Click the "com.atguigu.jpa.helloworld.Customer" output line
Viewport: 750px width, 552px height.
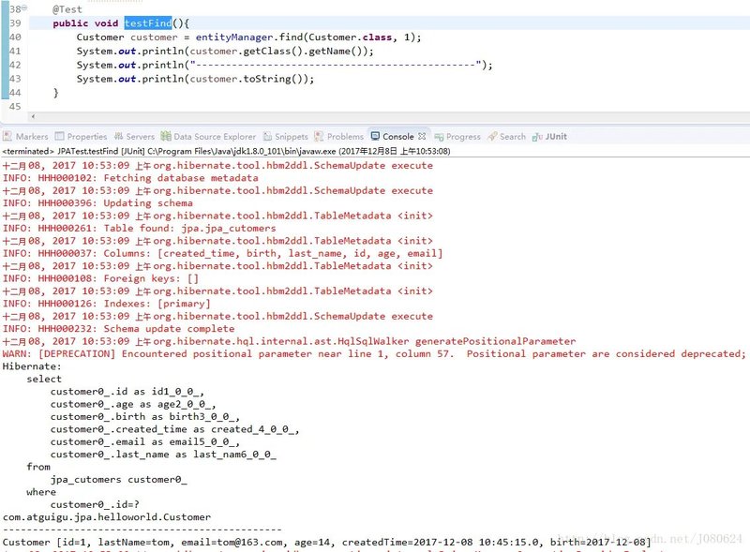[107, 517]
